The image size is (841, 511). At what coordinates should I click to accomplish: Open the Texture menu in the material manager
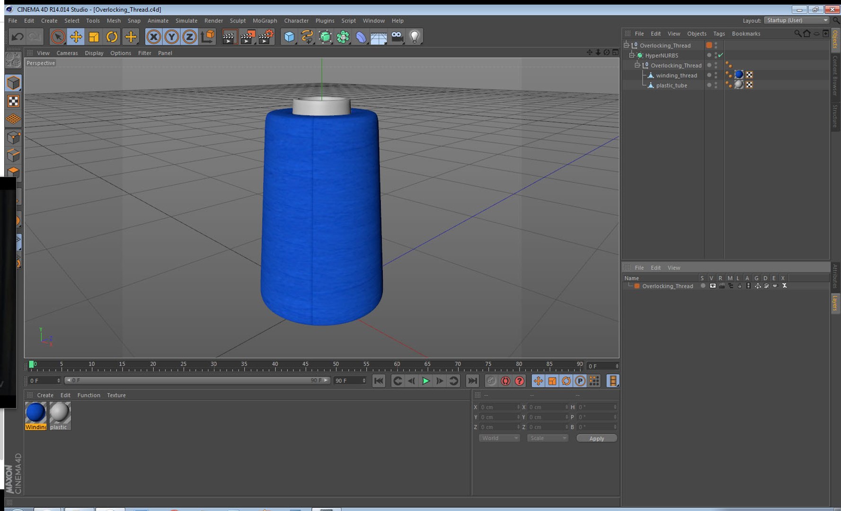116,395
